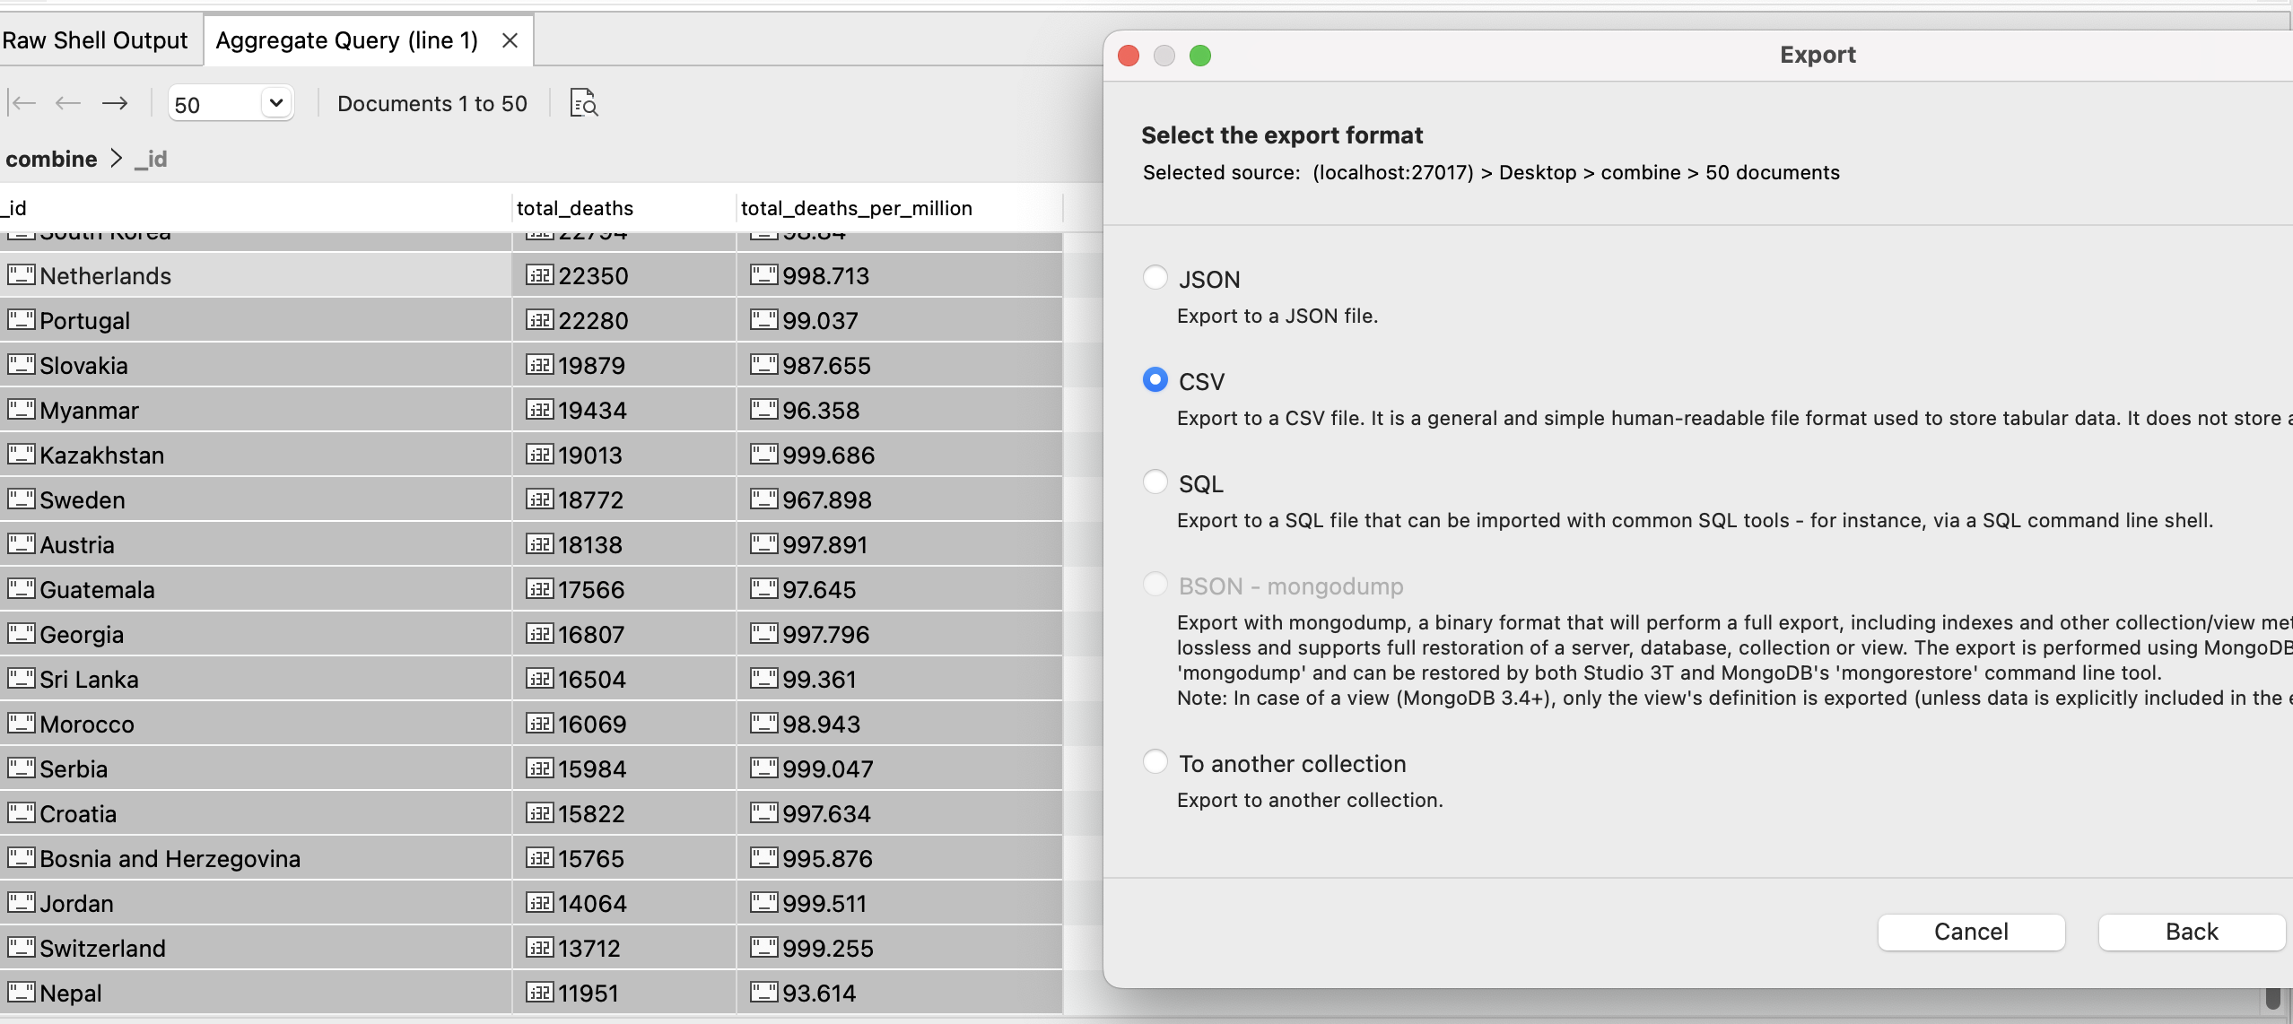
Task: Select the Aggregate Query (line 1) tab
Action: (x=347, y=40)
